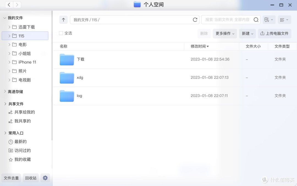The width and height of the screenshot is (297, 186).
Task: Collapse the 我的文件 sidebar section
Action: 5,18
